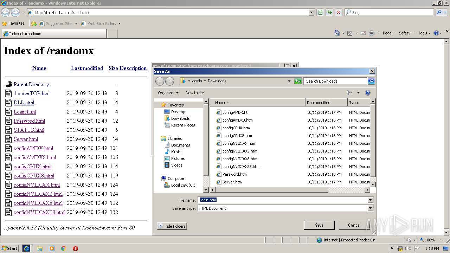450x253 pixels.
Task: Open a new blank tab
Action: click(x=112, y=34)
